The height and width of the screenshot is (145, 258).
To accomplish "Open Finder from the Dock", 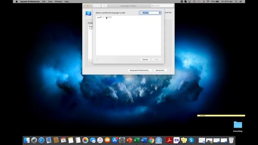I will [x=27, y=140].
